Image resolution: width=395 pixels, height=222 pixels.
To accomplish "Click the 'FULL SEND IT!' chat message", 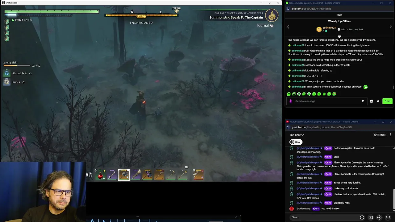I will 313,76.
